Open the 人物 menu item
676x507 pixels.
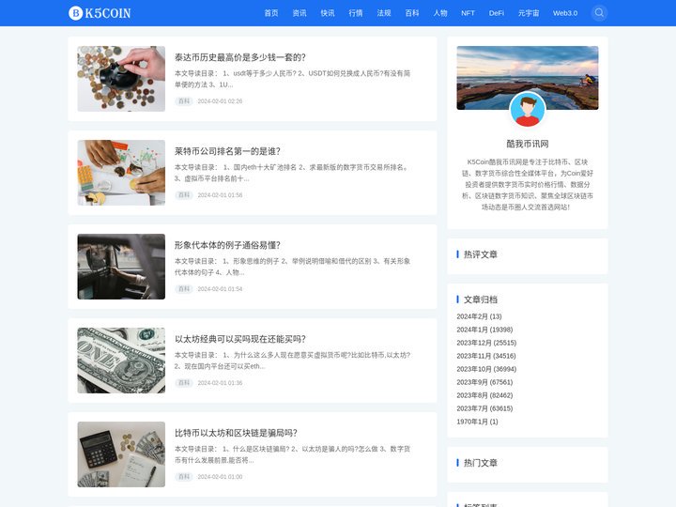click(x=440, y=13)
